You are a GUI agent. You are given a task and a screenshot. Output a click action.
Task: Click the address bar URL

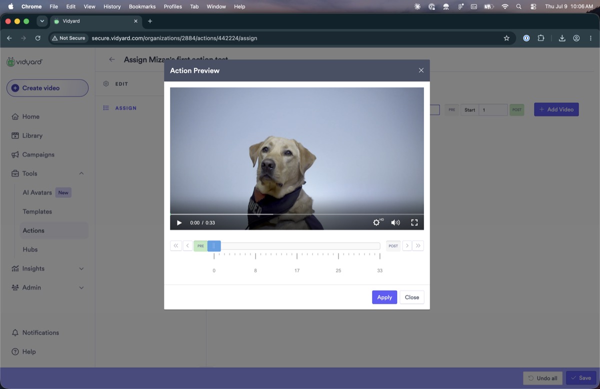pyautogui.click(x=174, y=38)
